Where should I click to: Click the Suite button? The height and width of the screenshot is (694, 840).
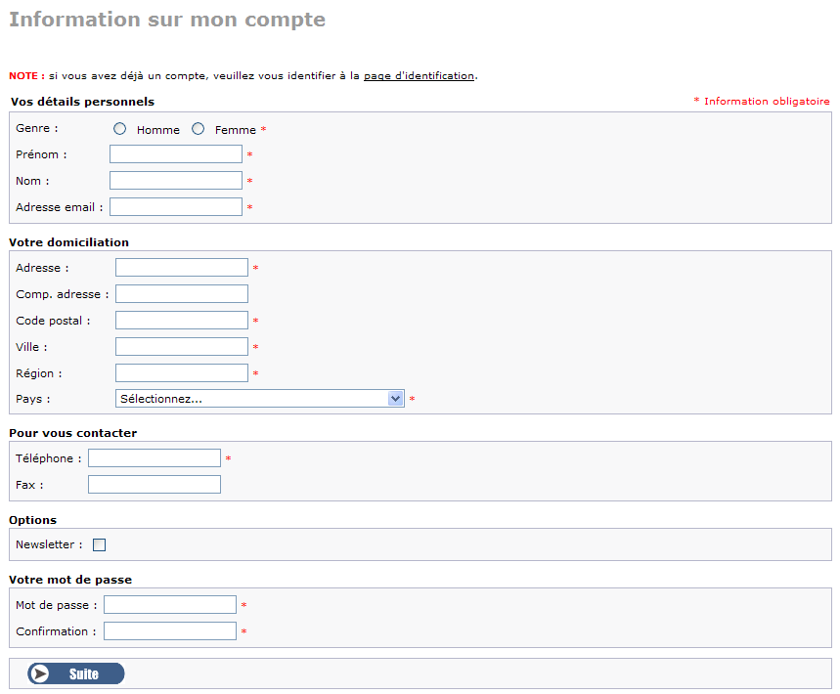click(x=76, y=673)
